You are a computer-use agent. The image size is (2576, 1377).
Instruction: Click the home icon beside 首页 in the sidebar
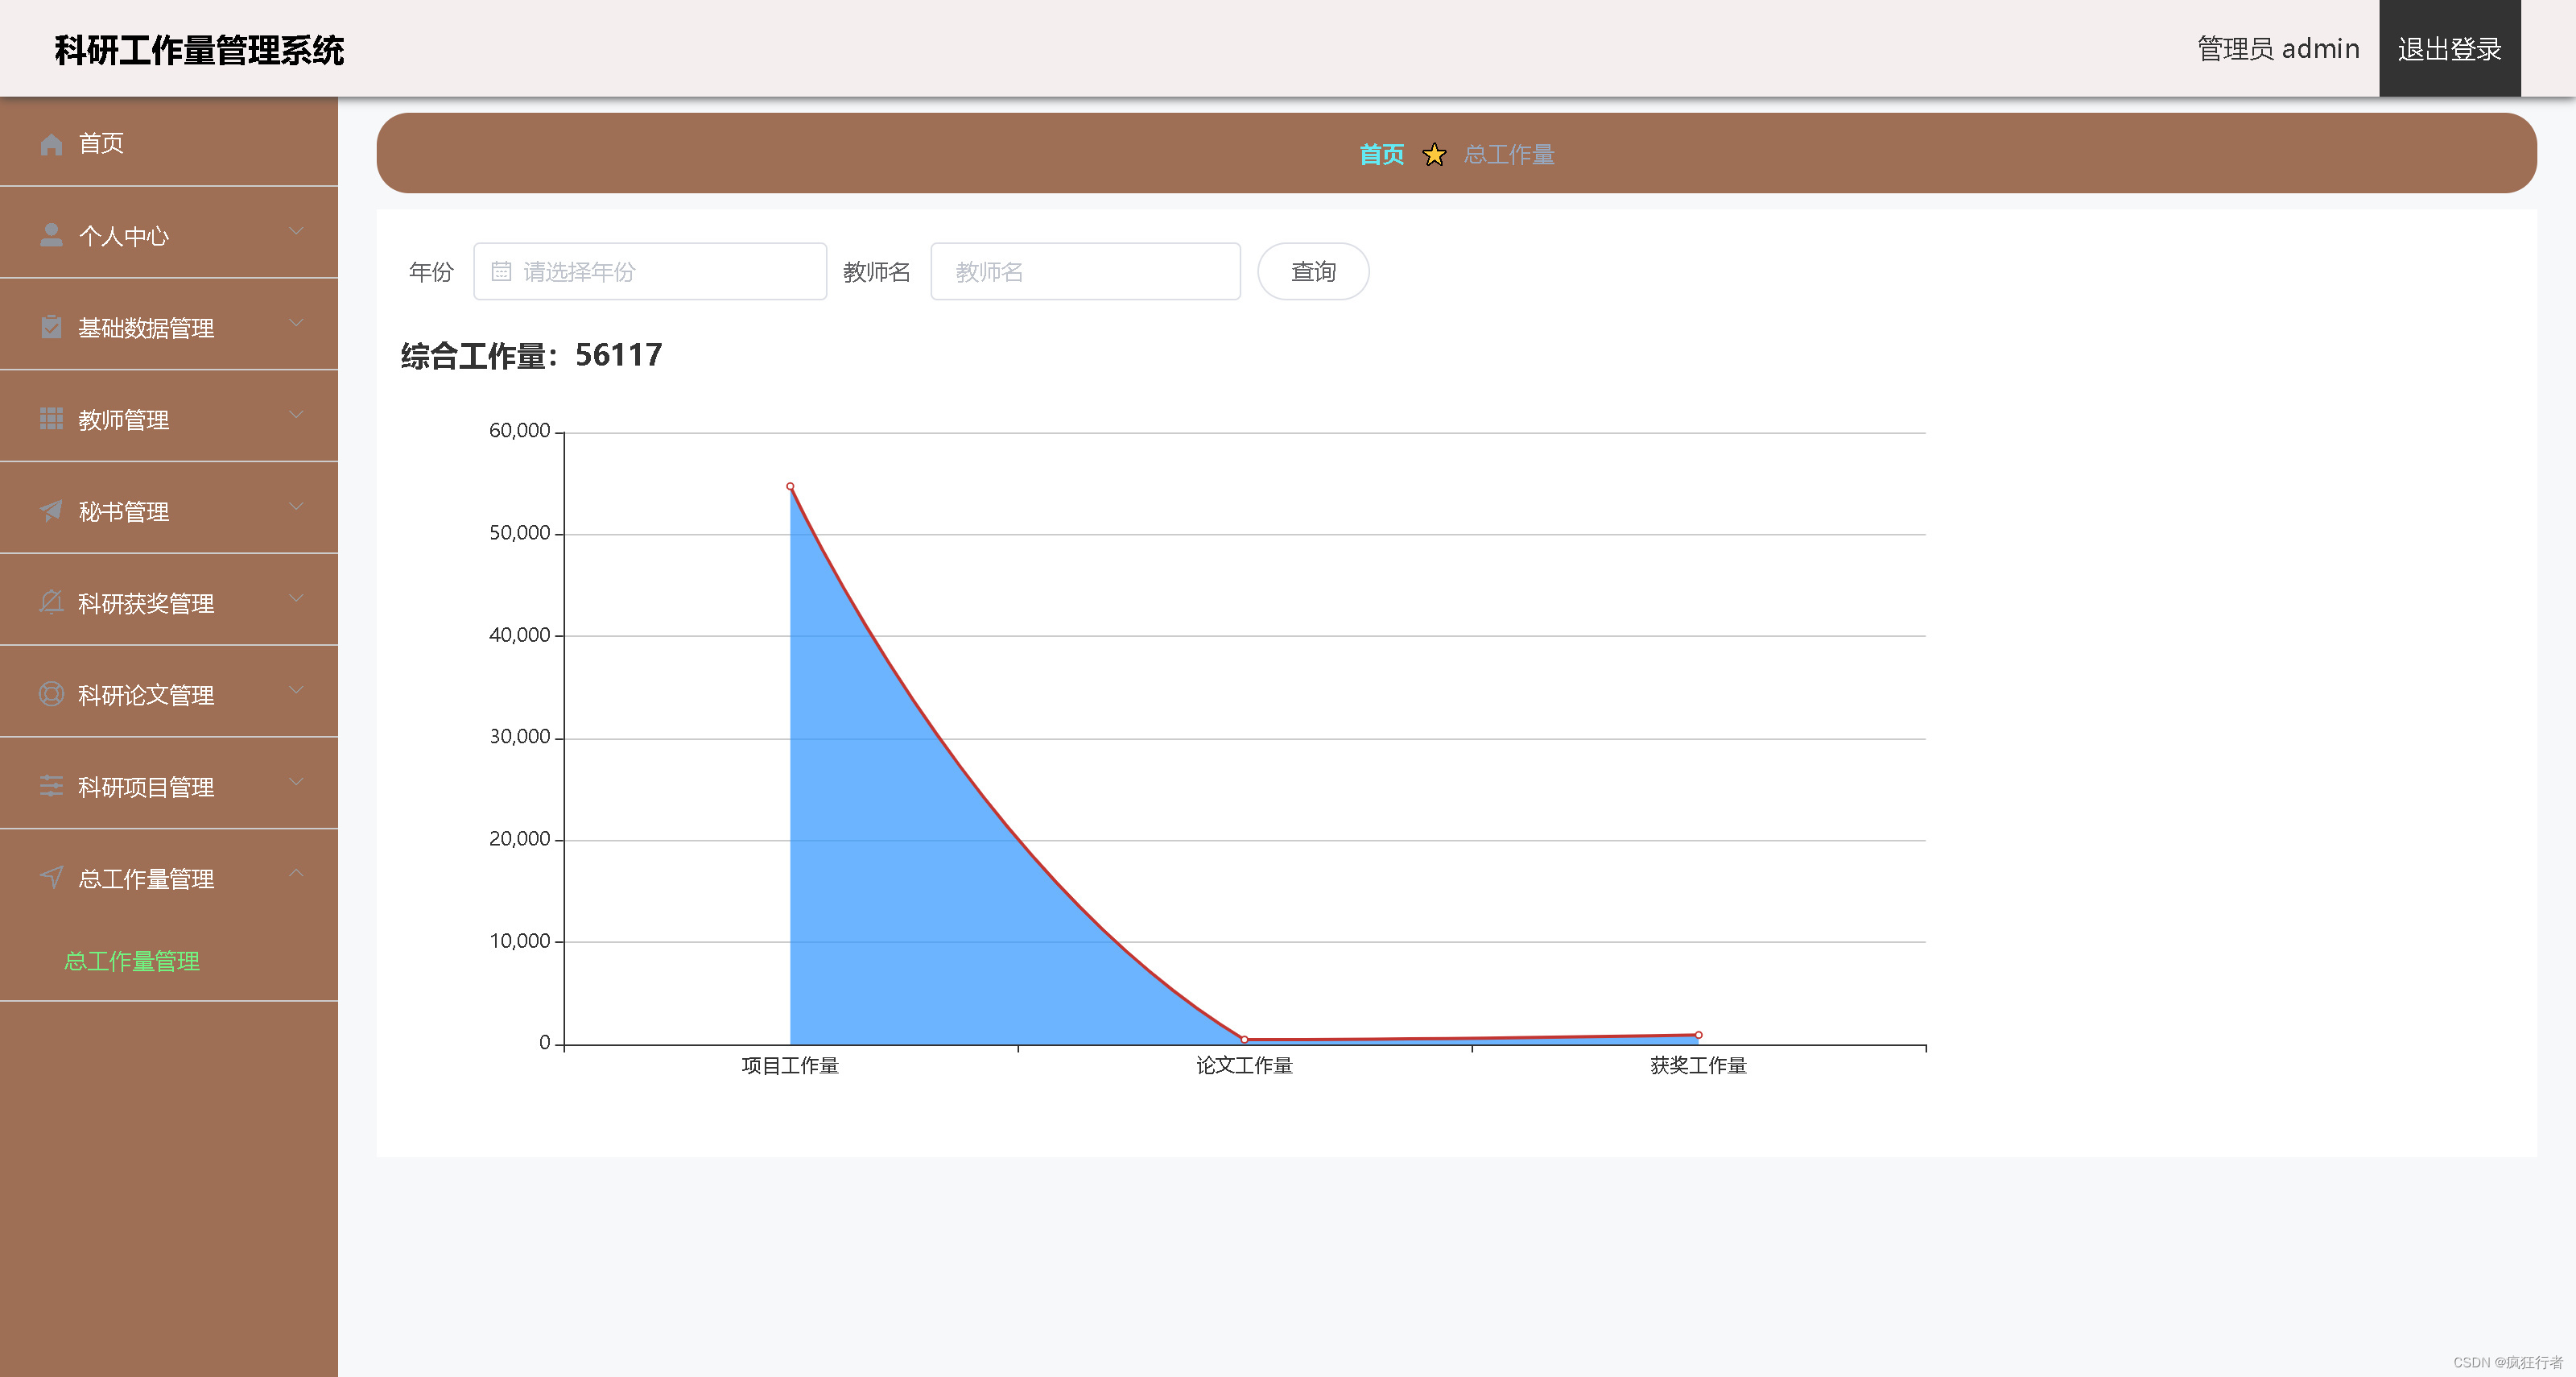(x=51, y=143)
